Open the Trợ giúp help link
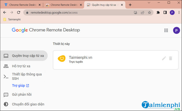182x111 pixels. 21,86
